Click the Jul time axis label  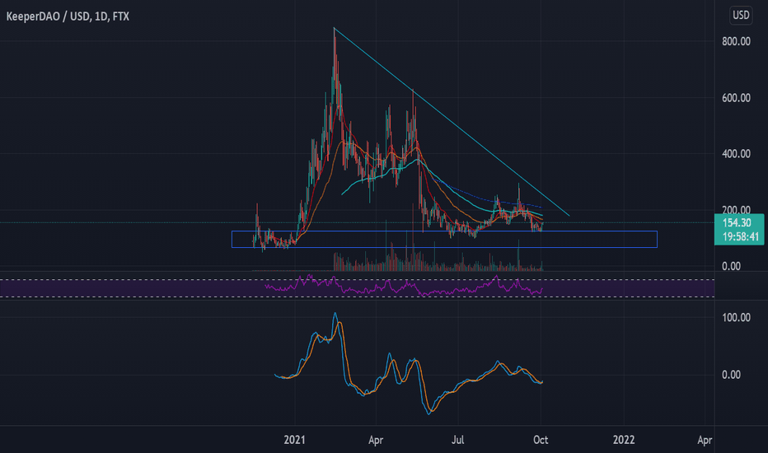457,440
